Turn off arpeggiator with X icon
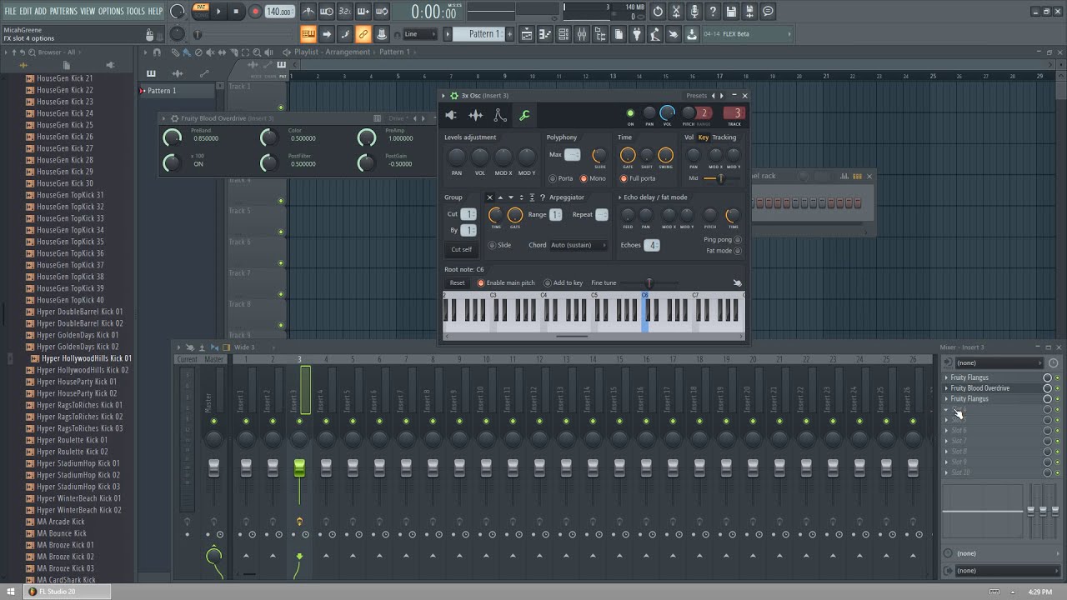 pyautogui.click(x=490, y=197)
